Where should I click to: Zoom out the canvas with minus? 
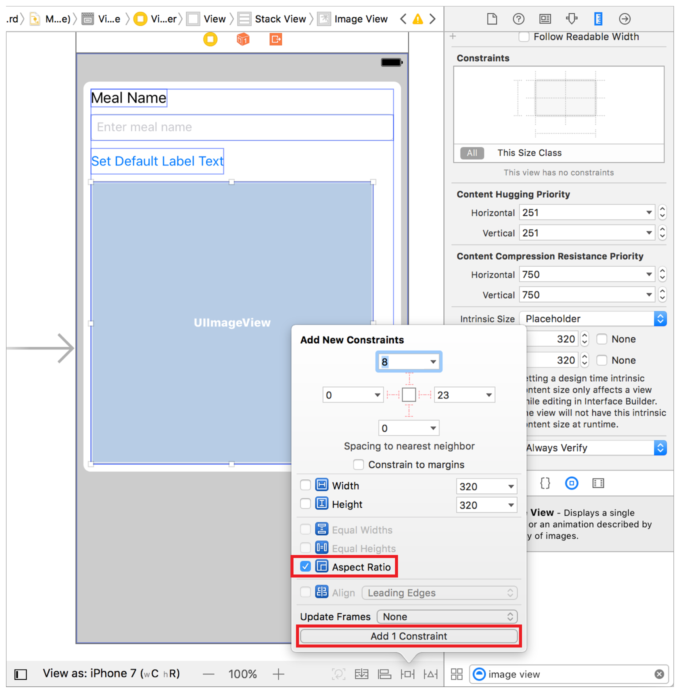pos(208,674)
